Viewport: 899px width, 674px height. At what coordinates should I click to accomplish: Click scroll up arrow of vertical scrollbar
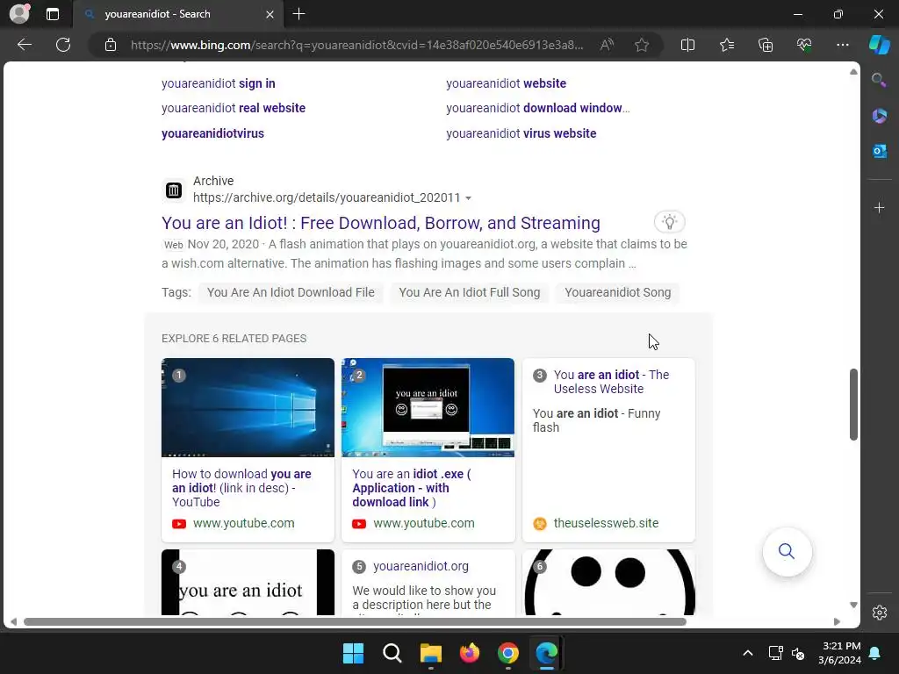point(853,72)
